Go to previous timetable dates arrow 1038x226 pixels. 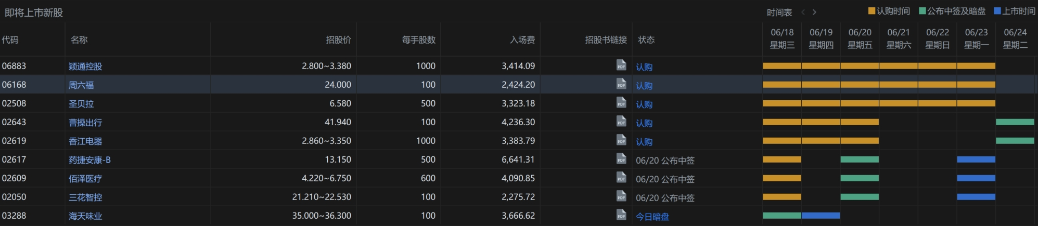(x=803, y=12)
